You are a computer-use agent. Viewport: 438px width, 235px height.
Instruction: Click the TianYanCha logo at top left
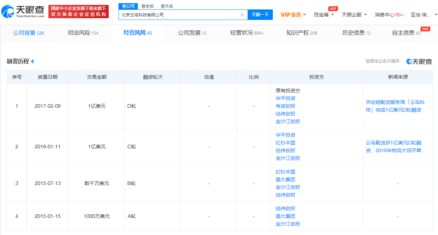pos(23,12)
